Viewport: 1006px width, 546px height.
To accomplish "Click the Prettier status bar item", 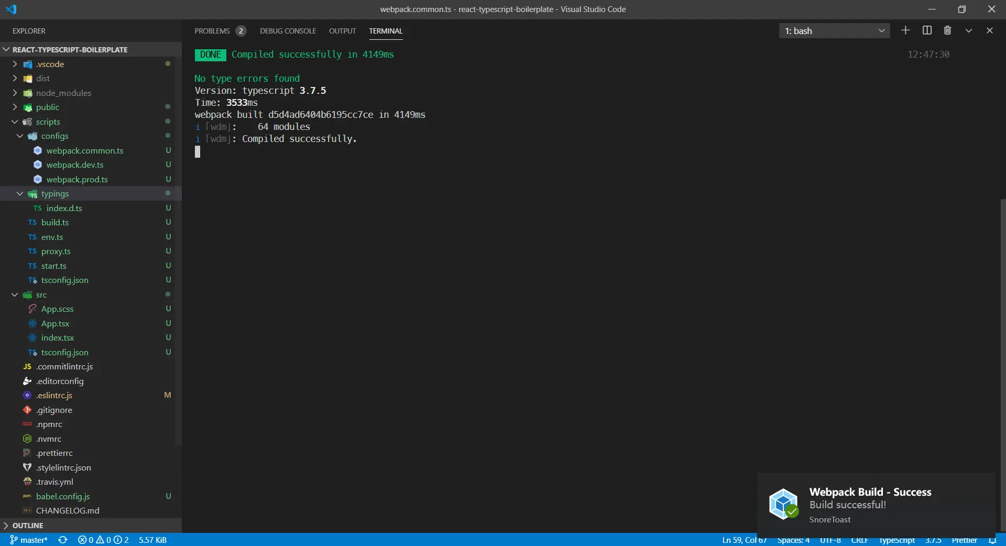I will 964,540.
